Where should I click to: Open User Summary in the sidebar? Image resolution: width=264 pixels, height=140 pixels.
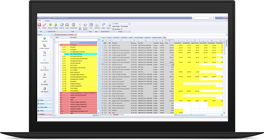click(x=45, y=67)
